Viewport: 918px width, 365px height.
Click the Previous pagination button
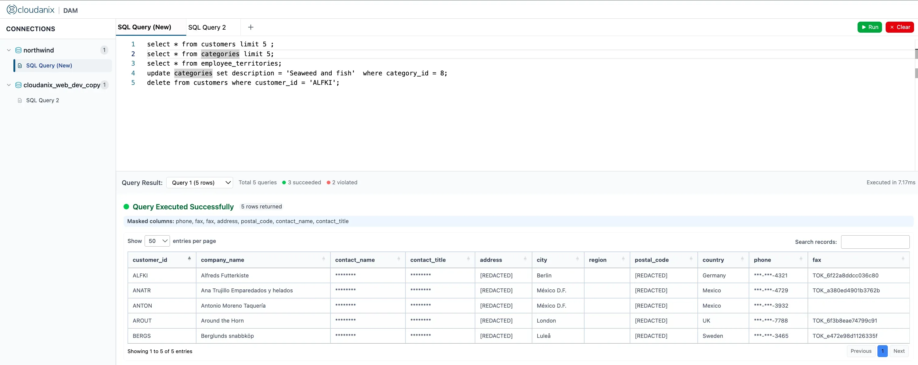861,351
